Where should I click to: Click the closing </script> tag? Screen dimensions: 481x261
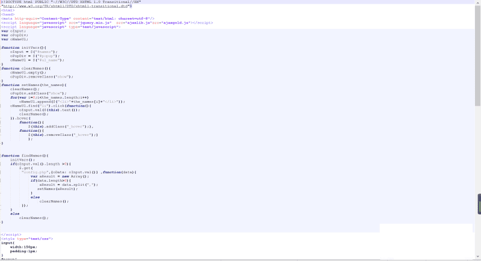(x=11, y=235)
